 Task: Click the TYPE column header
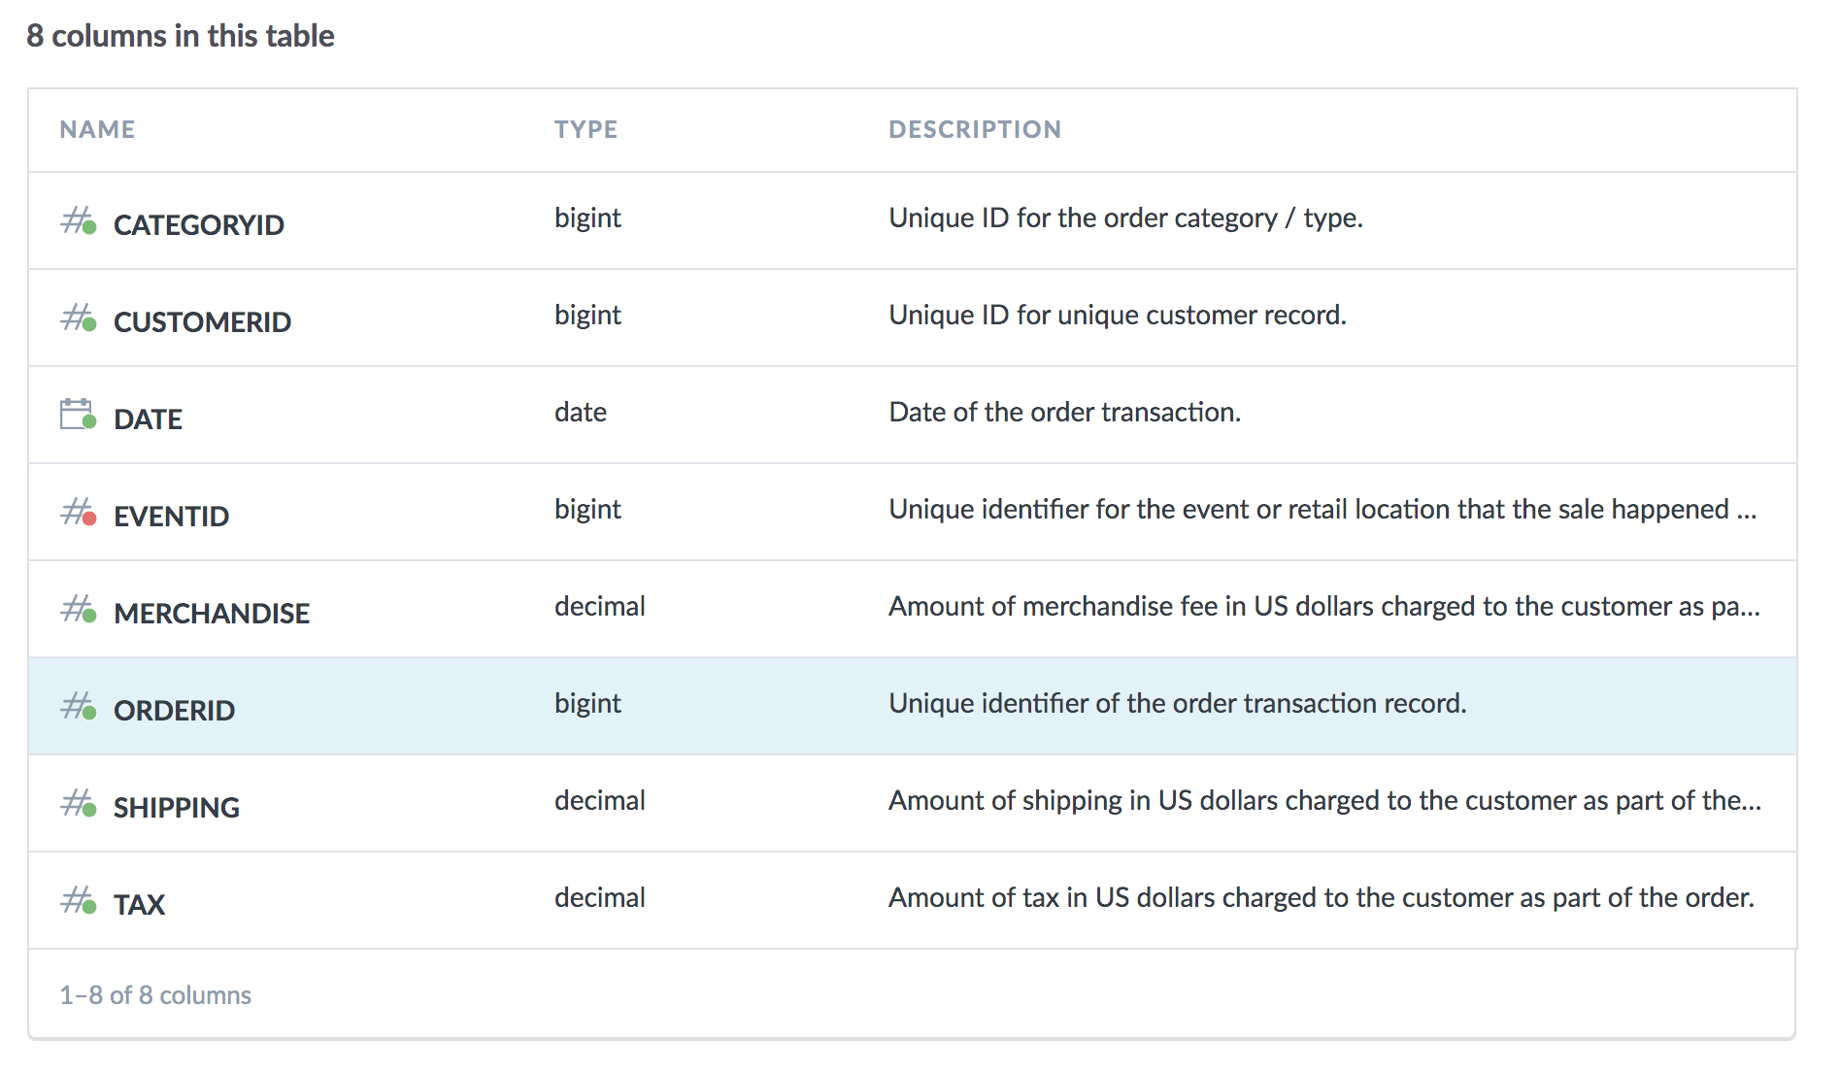point(586,129)
